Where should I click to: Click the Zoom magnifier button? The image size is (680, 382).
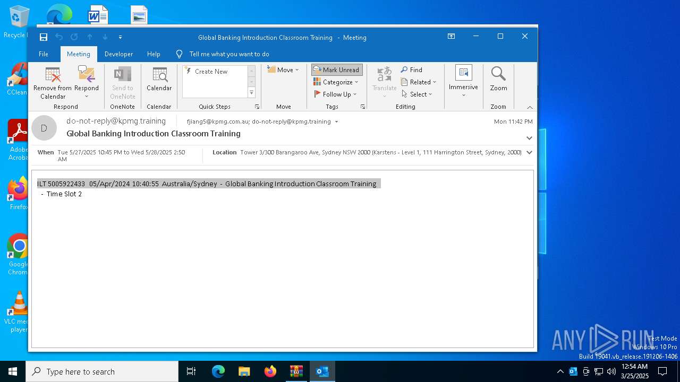pyautogui.click(x=498, y=80)
